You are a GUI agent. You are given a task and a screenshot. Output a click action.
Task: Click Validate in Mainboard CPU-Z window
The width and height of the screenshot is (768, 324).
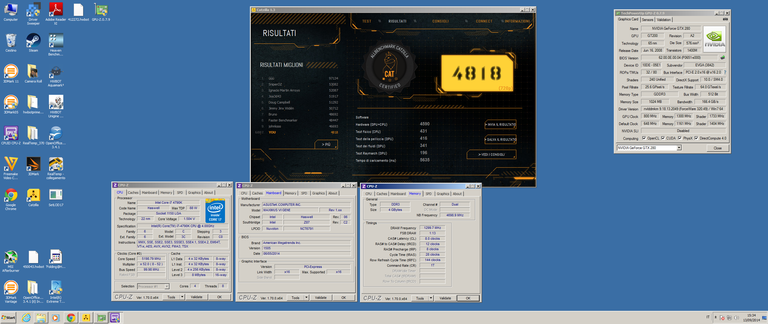(321, 298)
